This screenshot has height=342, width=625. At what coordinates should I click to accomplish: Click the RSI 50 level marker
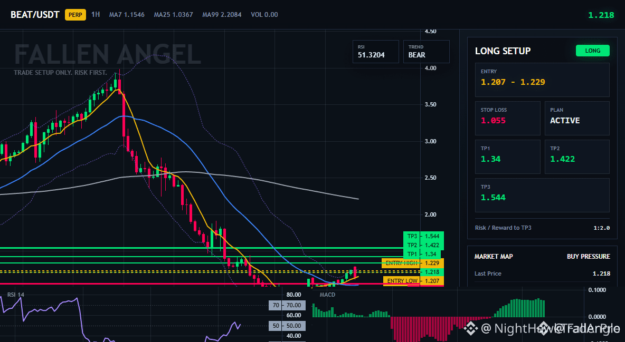click(x=287, y=326)
